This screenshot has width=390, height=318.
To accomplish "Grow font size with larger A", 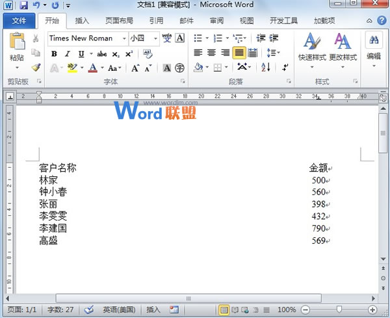I will 135,68.
